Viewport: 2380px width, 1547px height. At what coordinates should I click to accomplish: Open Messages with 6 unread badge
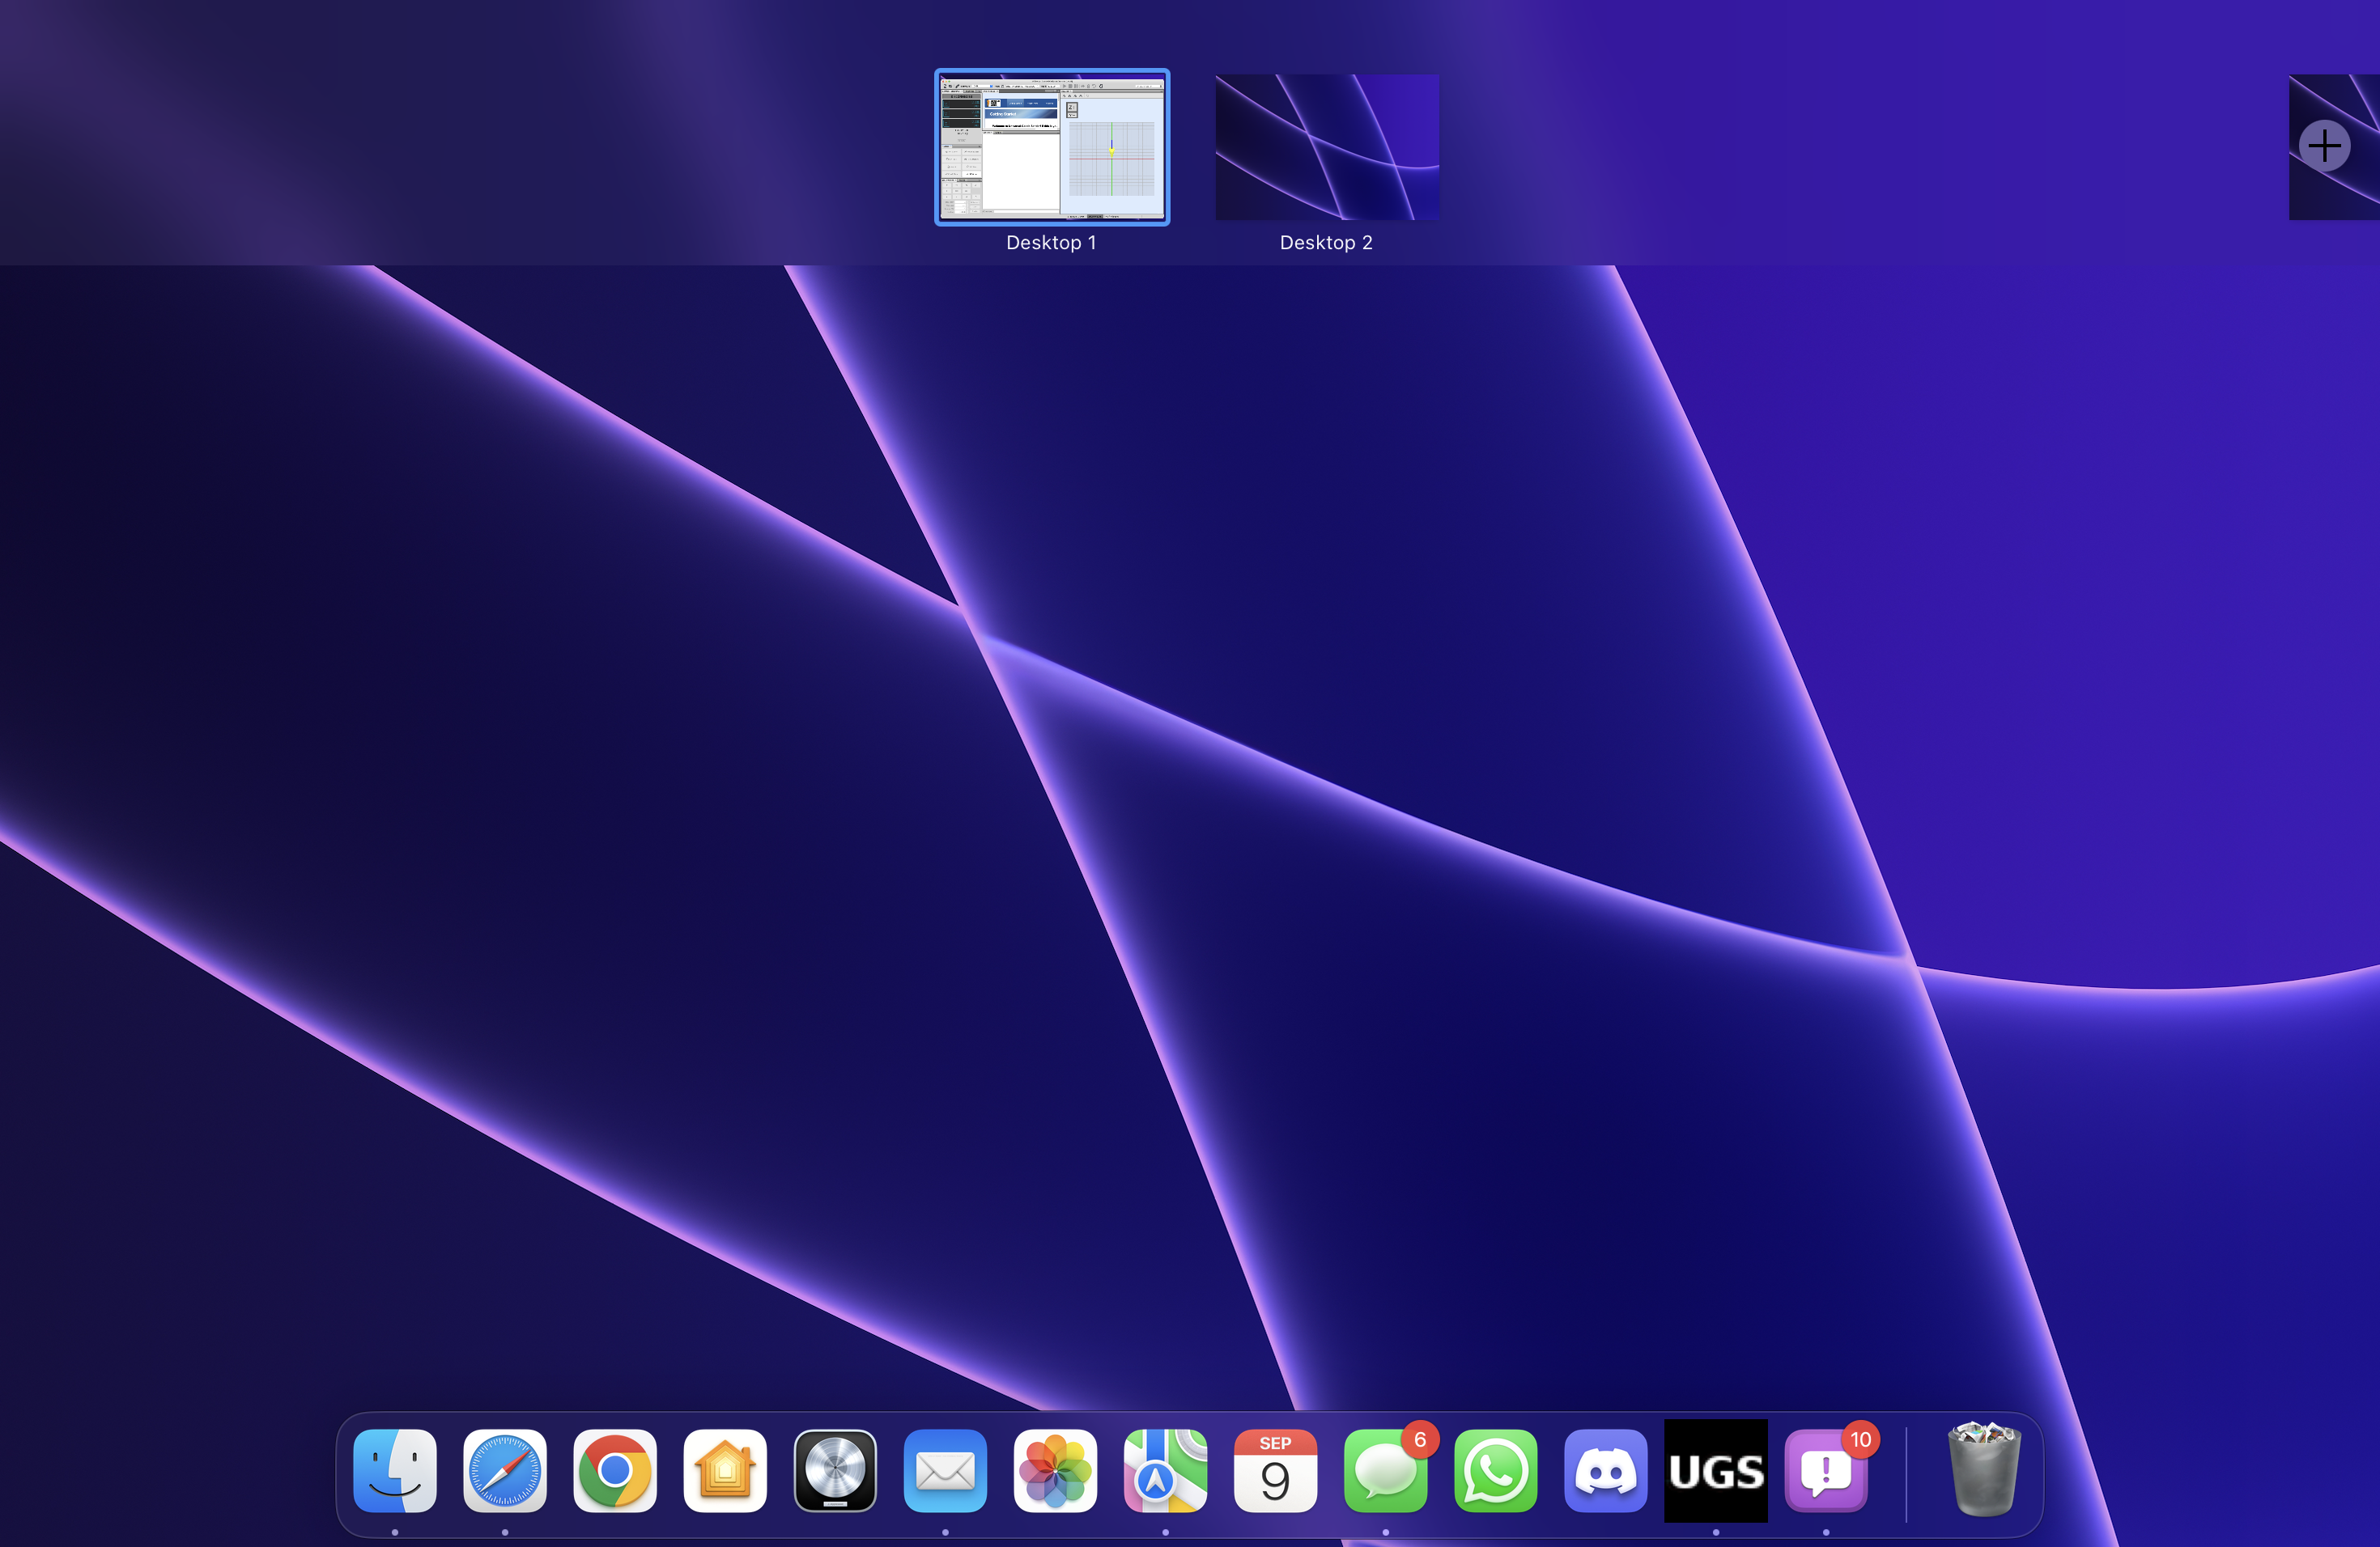pos(1385,1471)
